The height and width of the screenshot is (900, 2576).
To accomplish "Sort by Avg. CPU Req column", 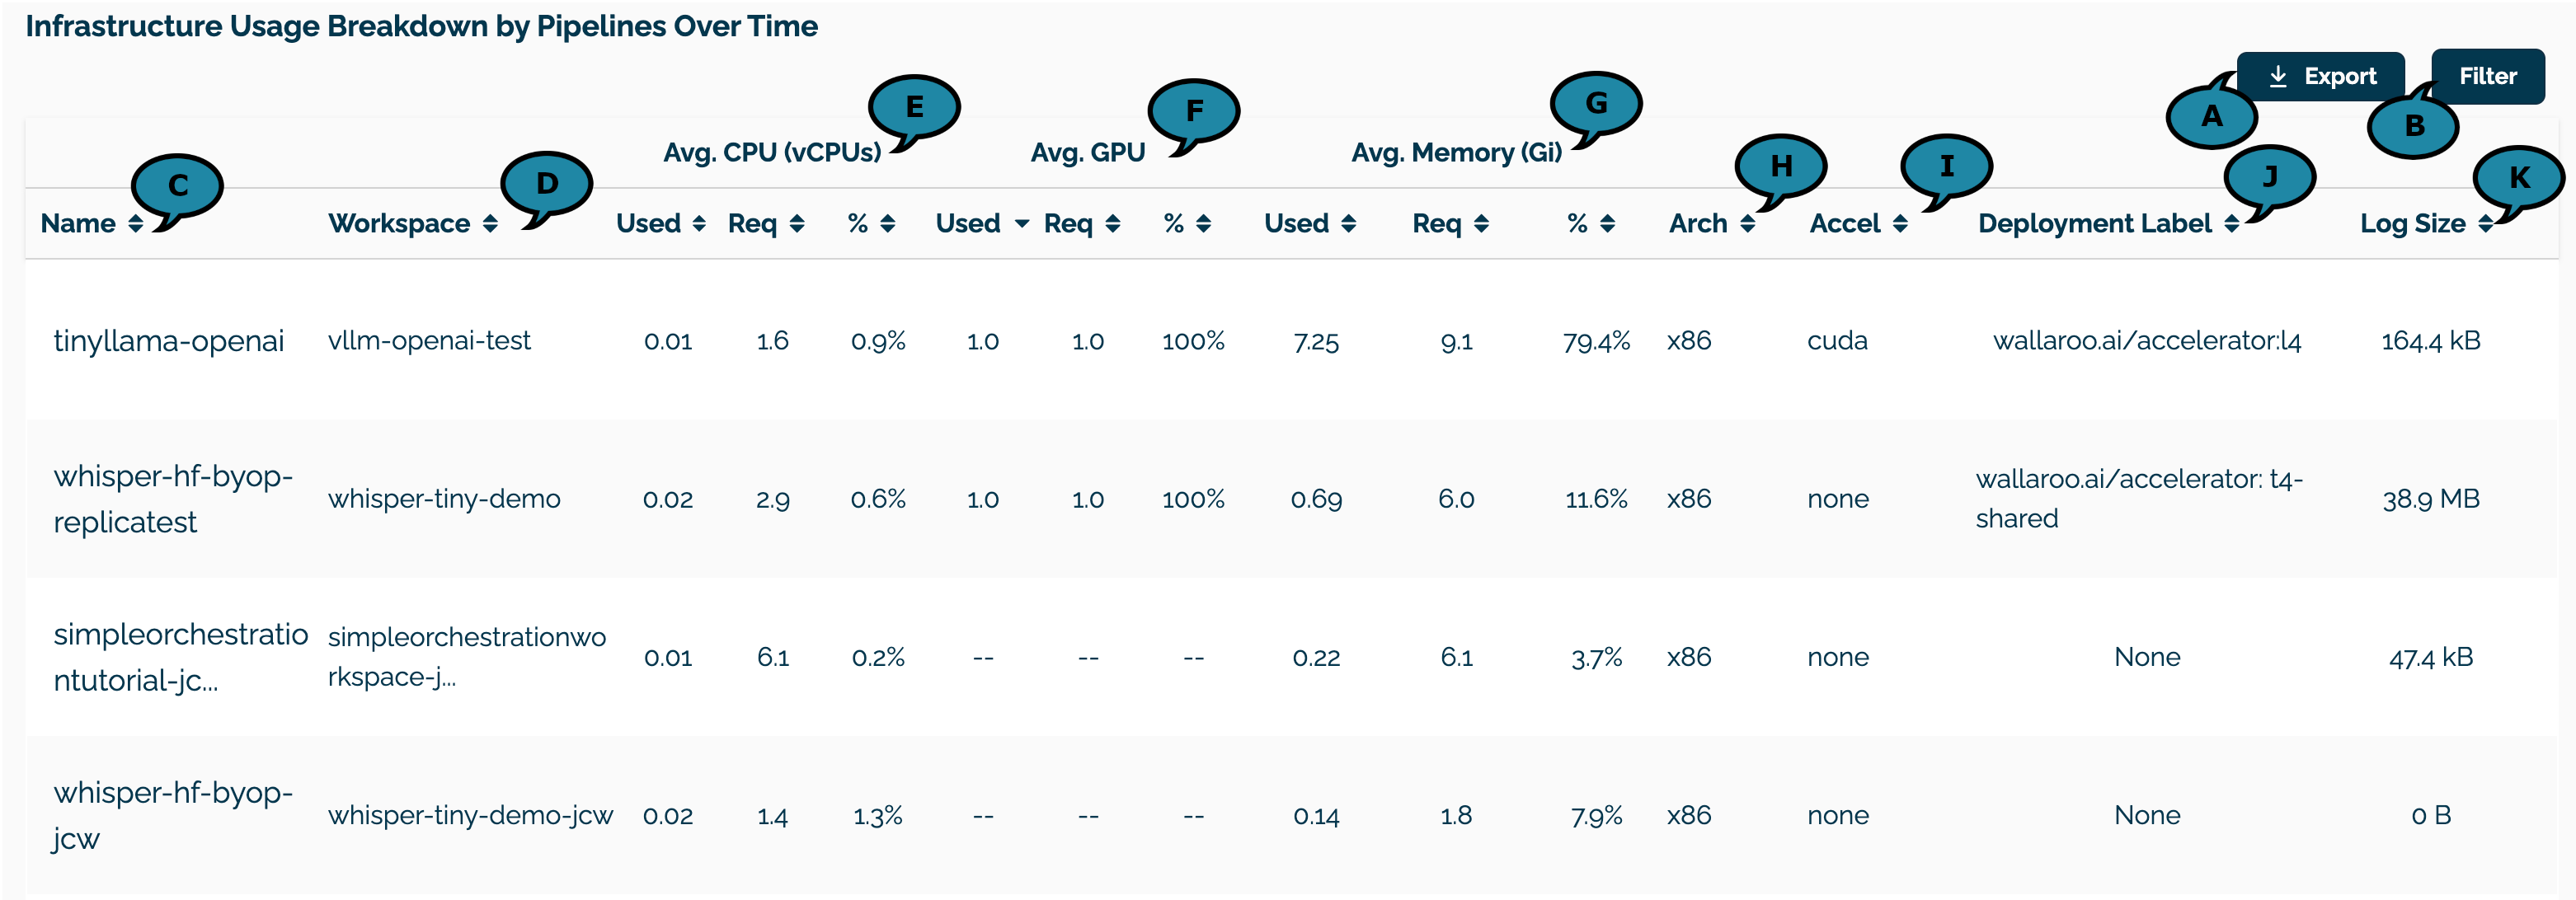I will coord(797,224).
